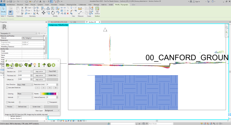231x125 pixels.
Task: Click the Filter icon in status bar
Action: click(220, 124)
